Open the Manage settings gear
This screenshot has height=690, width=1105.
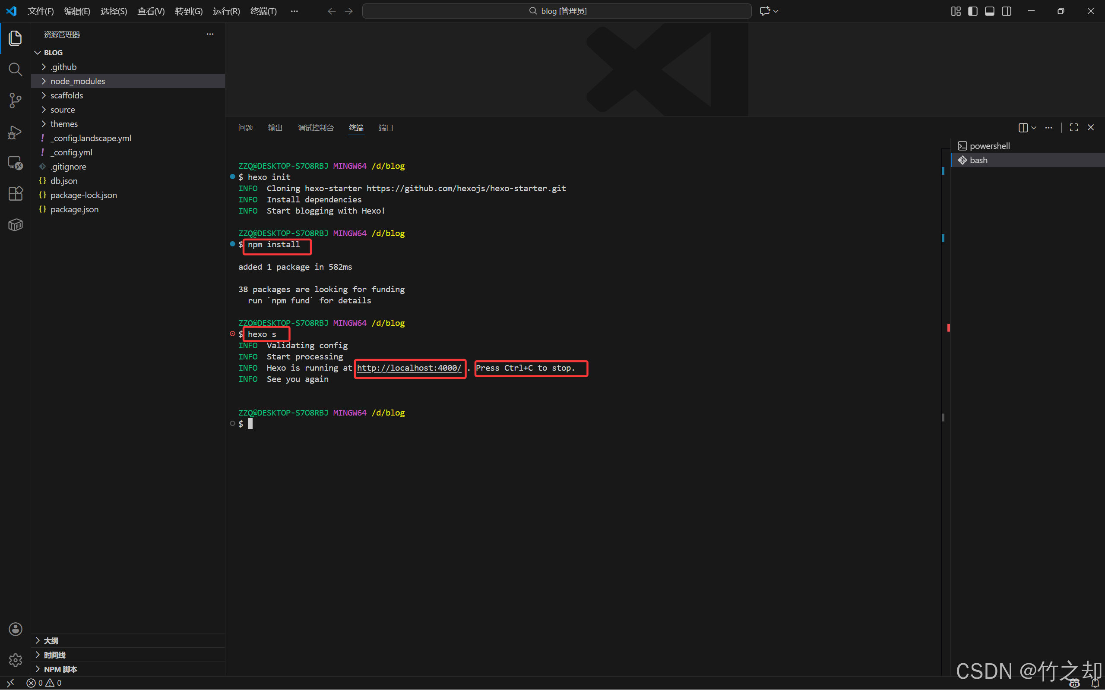pos(15,659)
